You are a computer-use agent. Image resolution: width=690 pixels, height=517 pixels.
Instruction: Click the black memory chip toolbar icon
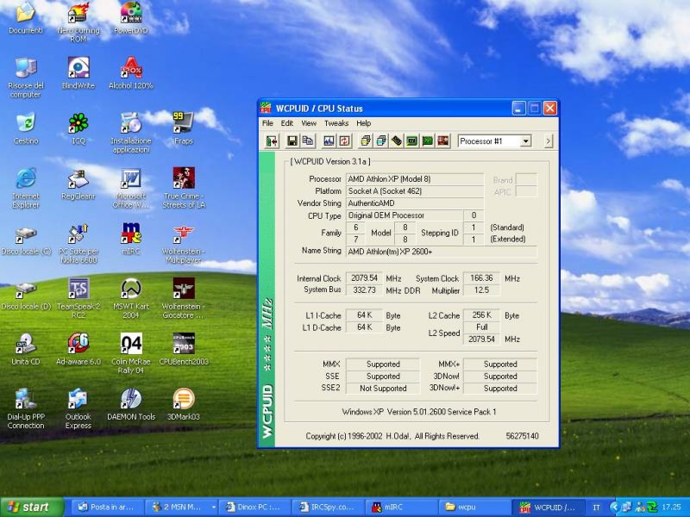(397, 141)
